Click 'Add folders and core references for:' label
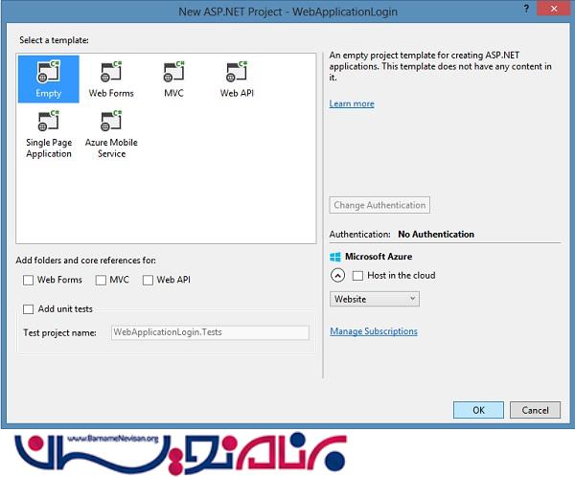This screenshot has height=477, width=575. coord(85,261)
